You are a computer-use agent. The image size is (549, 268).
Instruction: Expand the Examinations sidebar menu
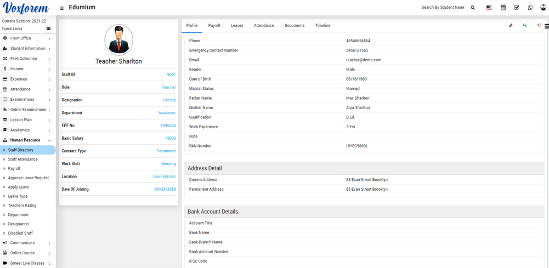[26, 100]
